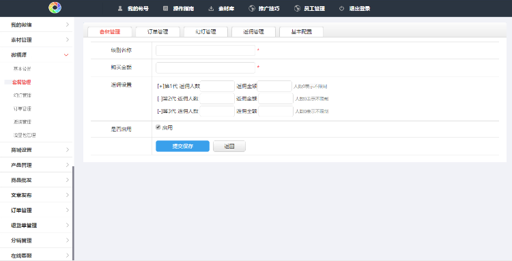Click the 在线客服 sidebar label
The width and height of the screenshot is (512, 261).
point(21,256)
